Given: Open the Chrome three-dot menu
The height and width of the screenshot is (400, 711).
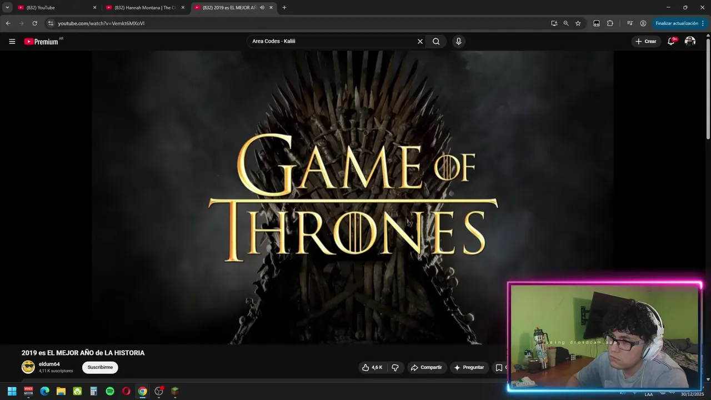Looking at the screenshot, I should (703, 23).
